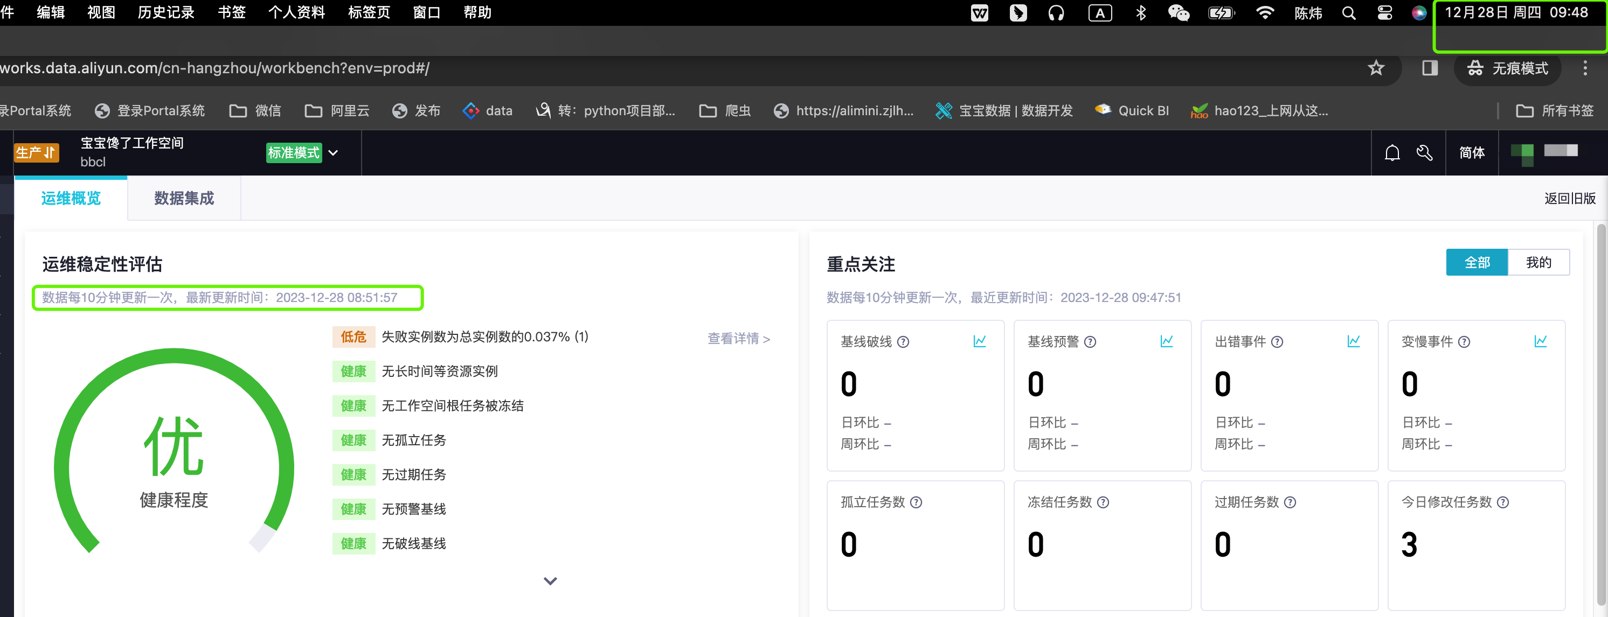
Task: Click menu bar date and time
Action: (1516, 12)
